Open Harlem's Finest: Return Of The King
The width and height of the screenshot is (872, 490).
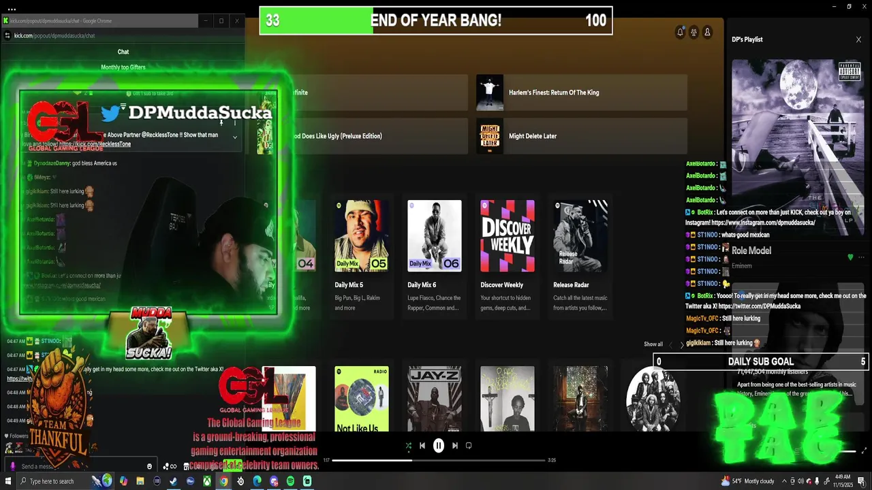click(582, 93)
